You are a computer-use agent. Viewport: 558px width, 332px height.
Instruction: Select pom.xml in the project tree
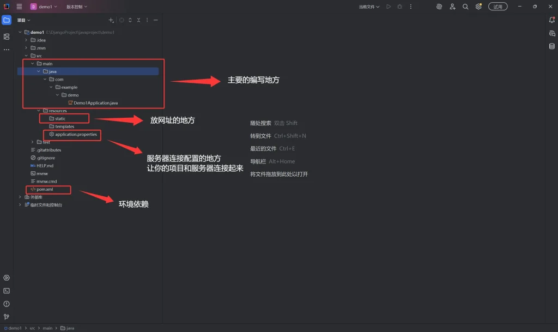point(45,189)
